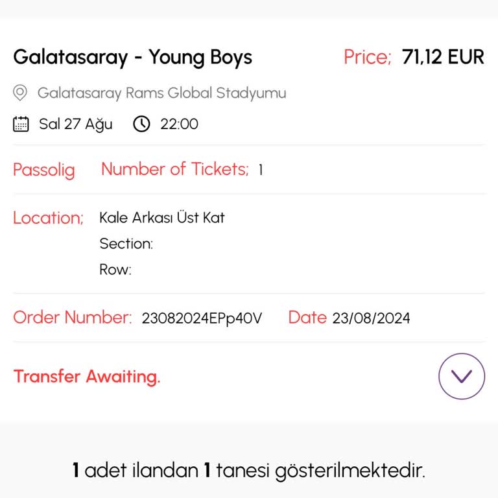Click the Number of Tickets label

pos(174,170)
